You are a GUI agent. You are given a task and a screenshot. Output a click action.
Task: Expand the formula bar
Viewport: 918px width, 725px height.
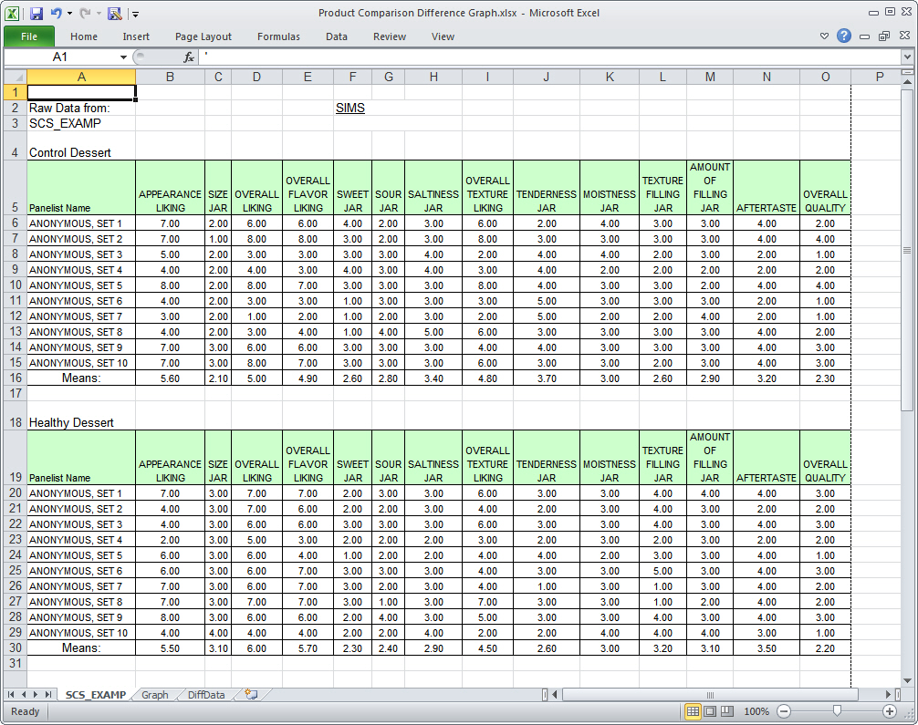tap(907, 57)
